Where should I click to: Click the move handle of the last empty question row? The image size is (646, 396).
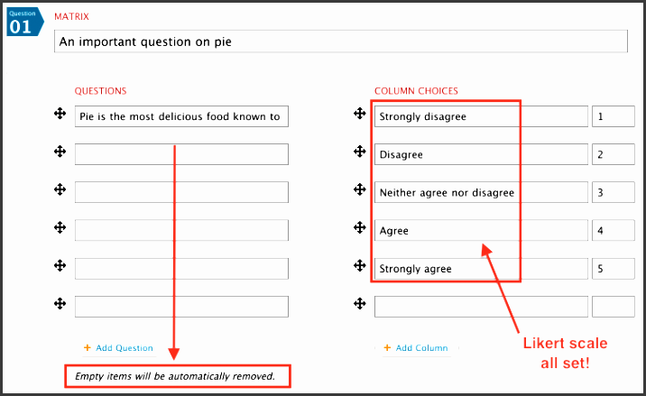coord(60,303)
